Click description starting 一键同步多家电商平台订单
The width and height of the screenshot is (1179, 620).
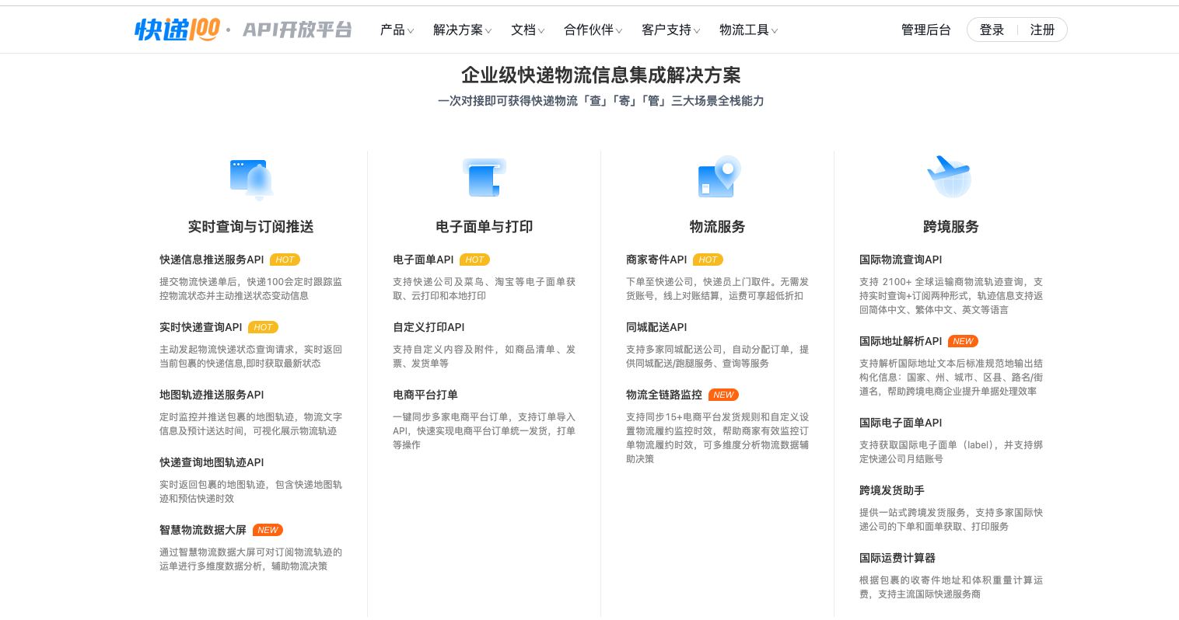[484, 431]
